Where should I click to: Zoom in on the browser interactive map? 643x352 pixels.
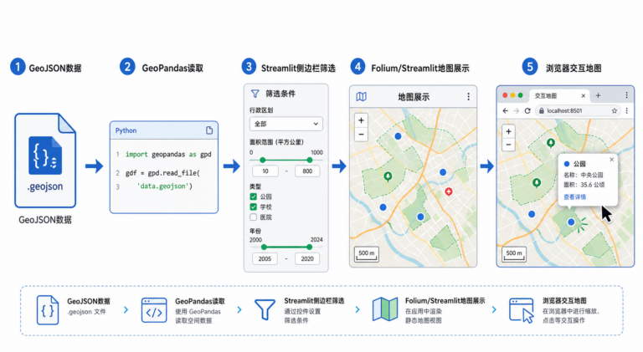508,131
